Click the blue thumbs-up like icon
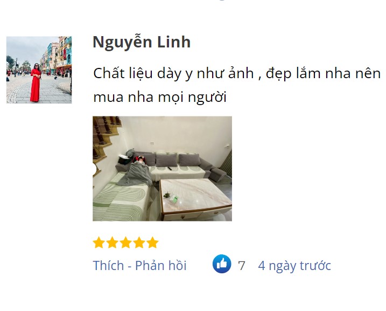 point(222,264)
